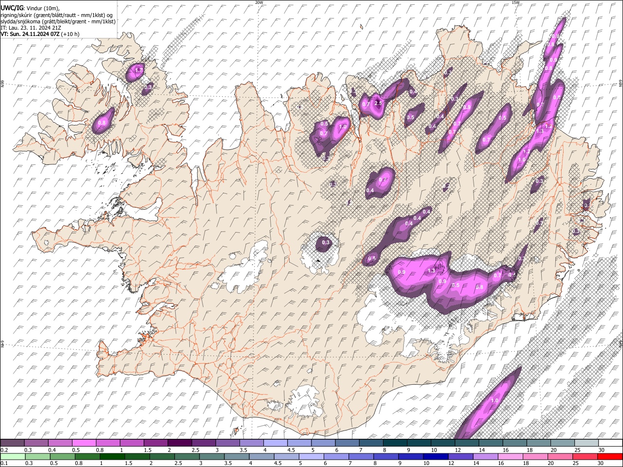The width and height of the screenshot is (623, 467).
Task: Pick the 0.2 dark purple swatch, upper legend row
Action: 13,443
